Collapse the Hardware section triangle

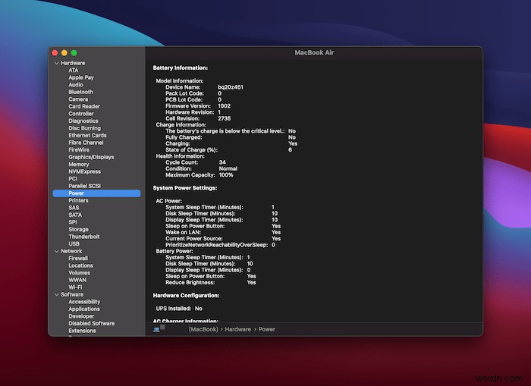click(55, 63)
